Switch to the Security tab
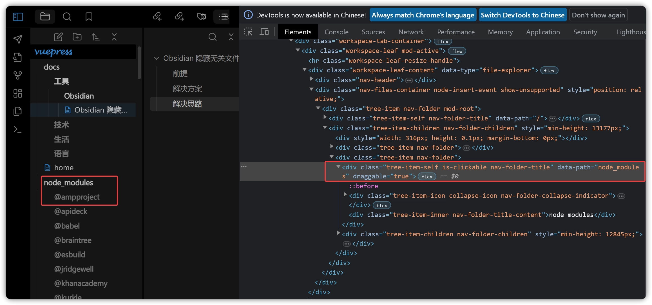The width and height of the screenshot is (652, 305). [x=585, y=32]
